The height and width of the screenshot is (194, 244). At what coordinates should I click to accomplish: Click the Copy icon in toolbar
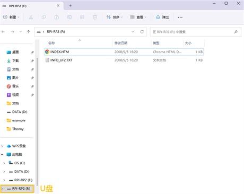point(43,17)
